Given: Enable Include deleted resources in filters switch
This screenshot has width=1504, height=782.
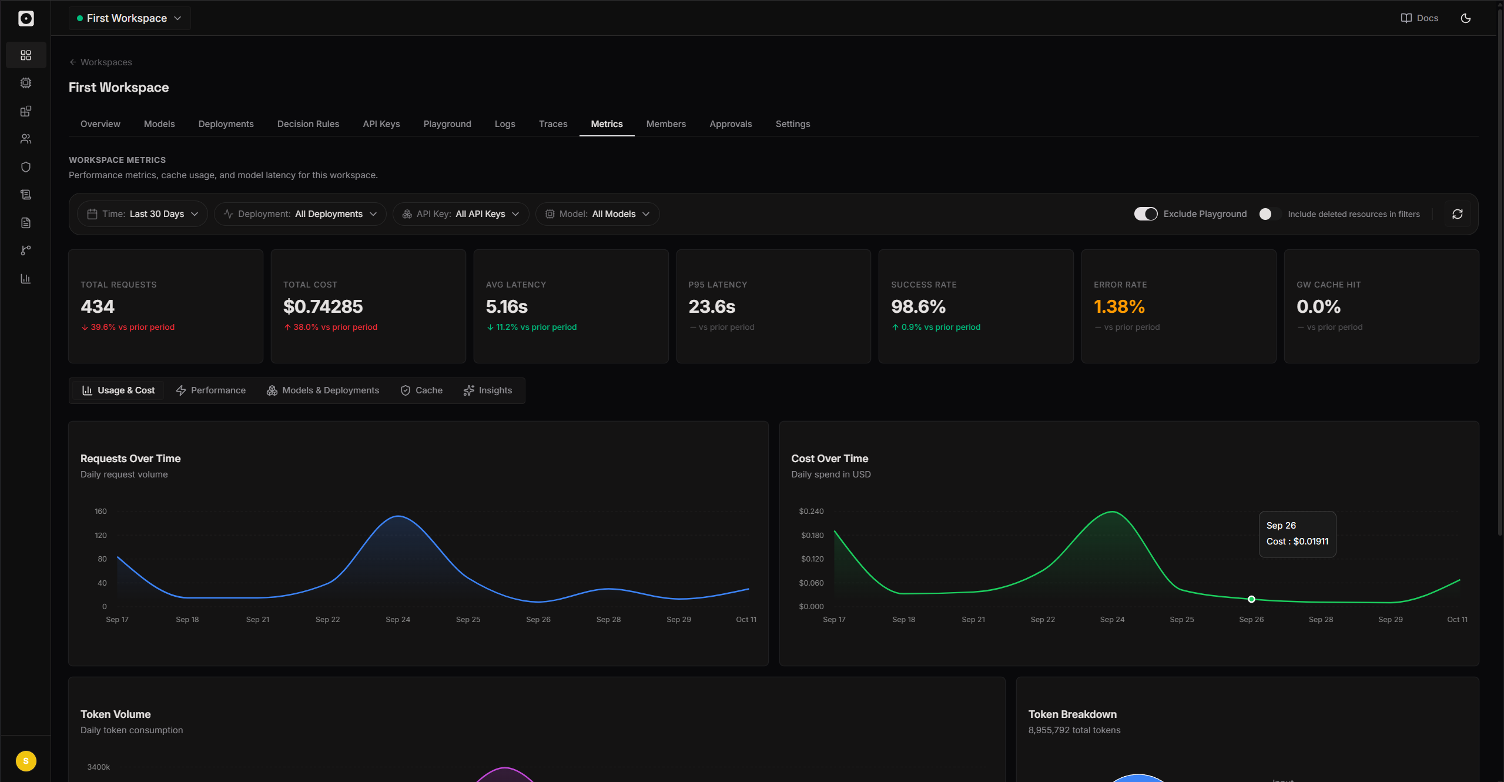Looking at the screenshot, I should pos(1270,214).
